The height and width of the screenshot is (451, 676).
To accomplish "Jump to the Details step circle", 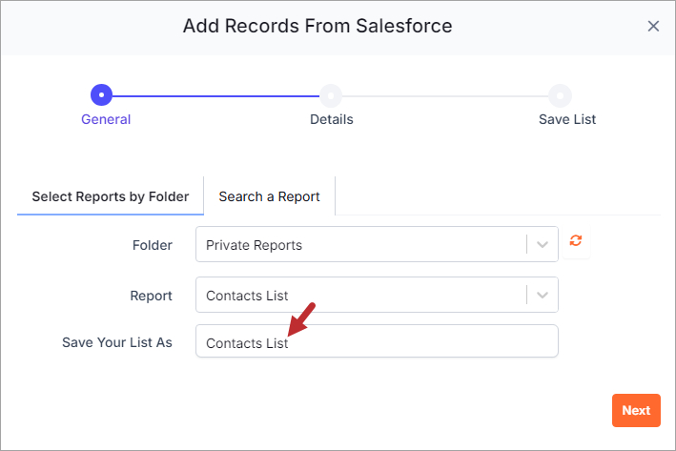I will point(331,95).
